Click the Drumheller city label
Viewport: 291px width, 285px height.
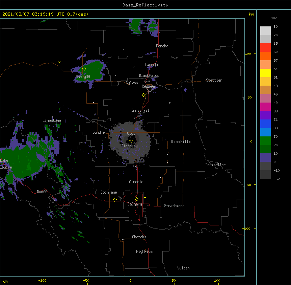(x=215, y=165)
